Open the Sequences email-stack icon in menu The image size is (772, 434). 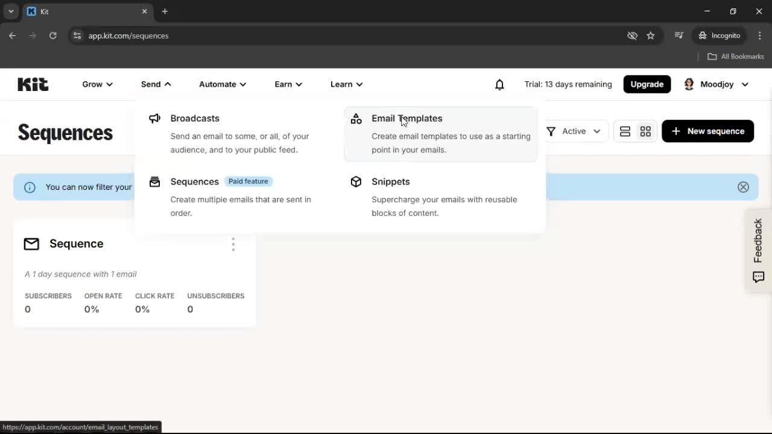point(154,181)
